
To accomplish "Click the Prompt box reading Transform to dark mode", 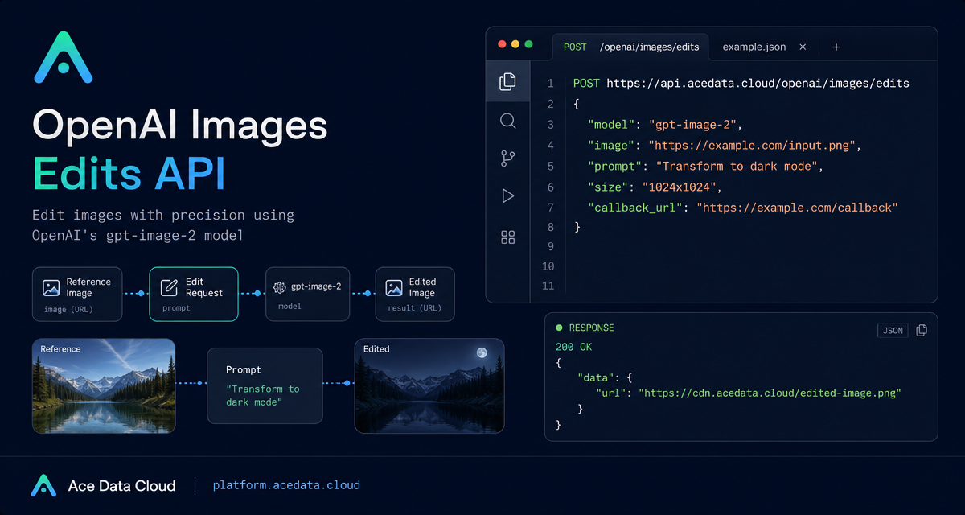I will click(x=265, y=385).
